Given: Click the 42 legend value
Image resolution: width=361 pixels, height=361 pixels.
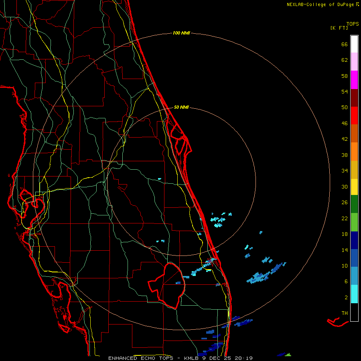Looking at the screenshot, I should [x=345, y=139].
